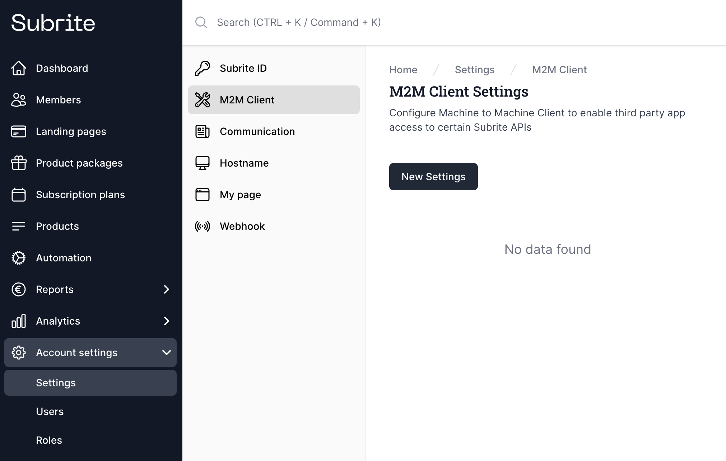The width and height of the screenshot is (726, 461).
Task: Click the M2M Client wrench icon
Action: (203, 100)
